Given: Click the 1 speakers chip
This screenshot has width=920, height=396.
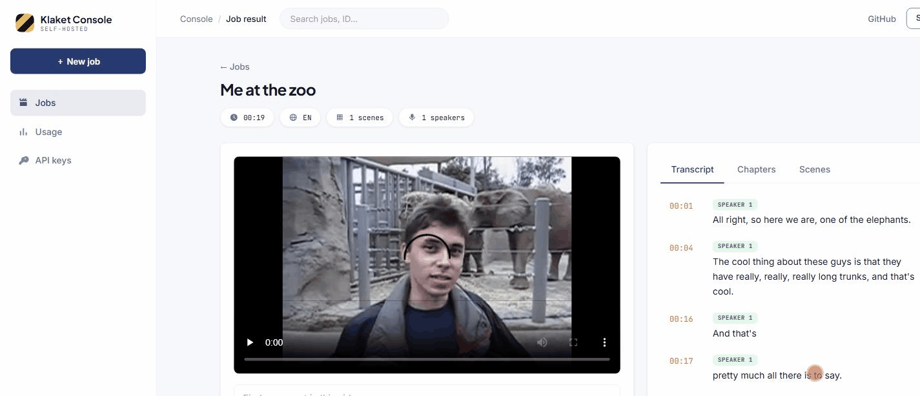Looking at the screenshot, I should click(436, 118).
